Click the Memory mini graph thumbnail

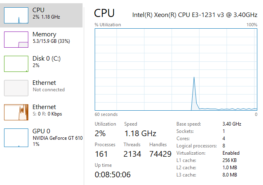(x=16, y=39)
